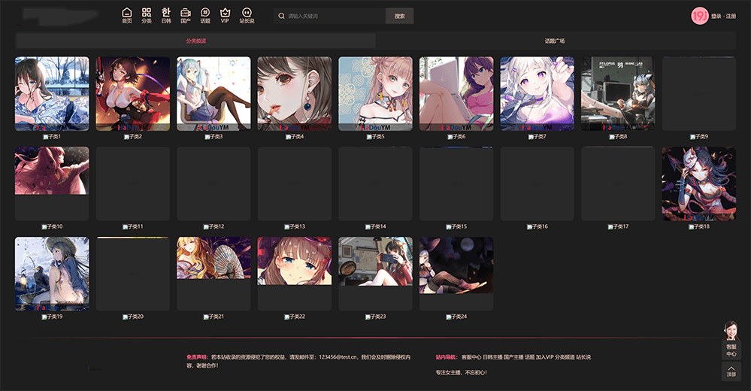Click the pink user avatar icon
Screen dimensions: 751x391
(698, 16)
